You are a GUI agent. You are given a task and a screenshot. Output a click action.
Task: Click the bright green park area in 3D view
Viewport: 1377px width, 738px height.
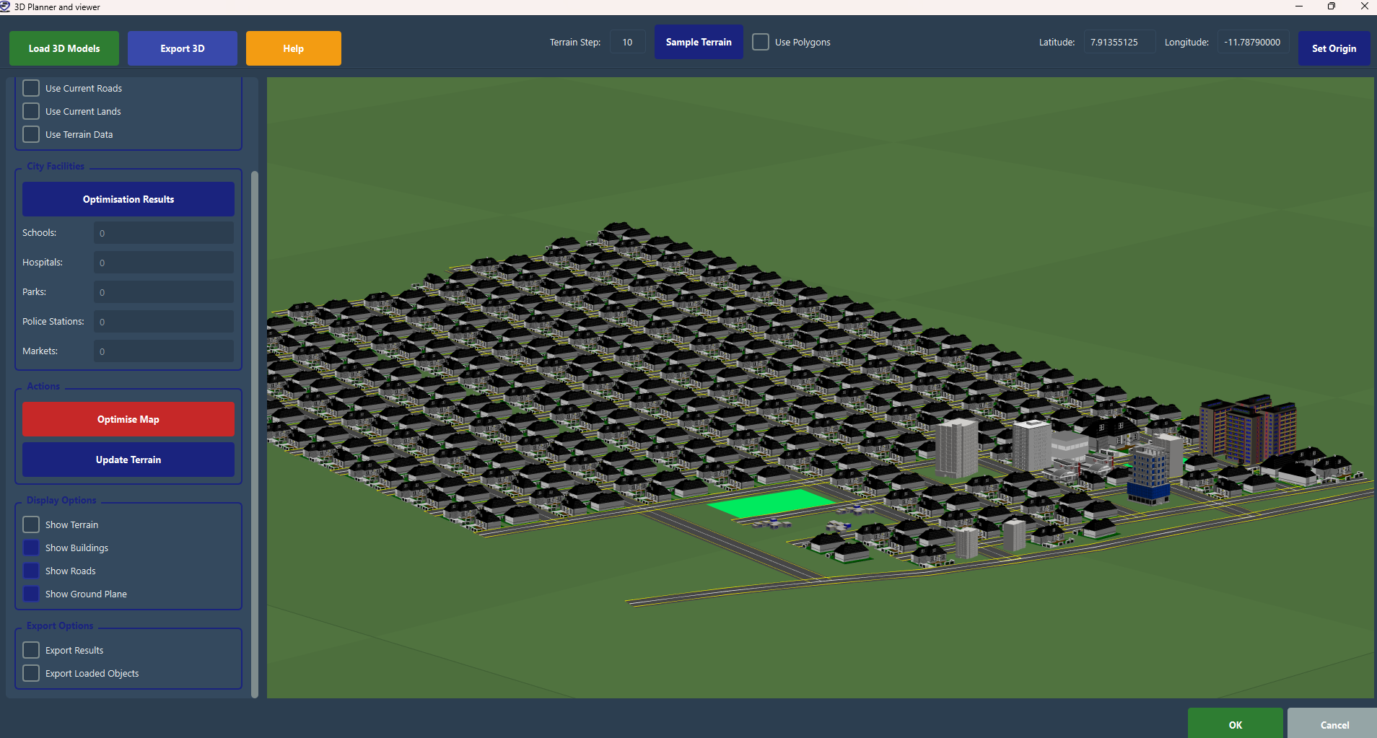771,503
